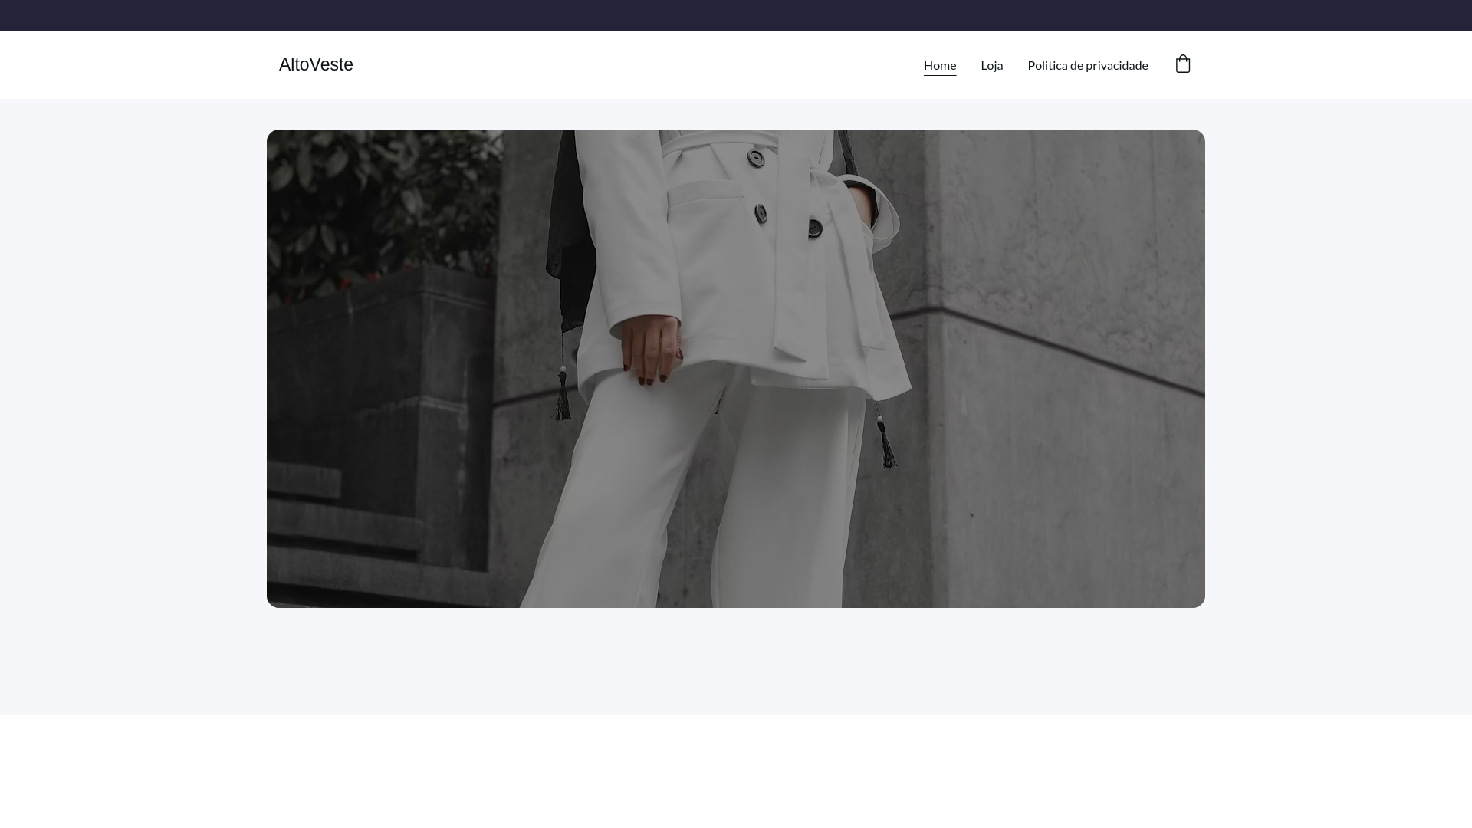Image resolution: width=1472 pixels, height=828 pixels.
Task: Click the hero banner fashion photo
Action: pos(736,368)
